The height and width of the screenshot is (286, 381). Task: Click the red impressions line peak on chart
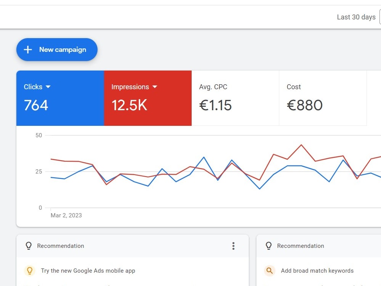pos(301,145)
